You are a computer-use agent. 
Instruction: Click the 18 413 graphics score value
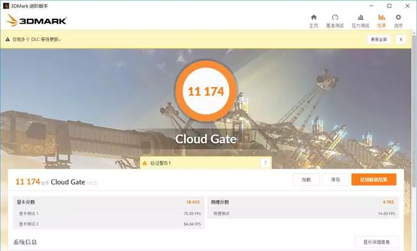[x=193, y=202]
